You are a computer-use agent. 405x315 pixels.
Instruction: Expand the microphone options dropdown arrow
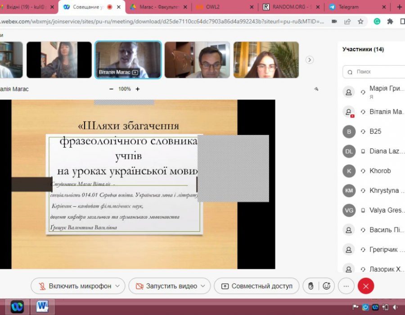coord(118,286)
